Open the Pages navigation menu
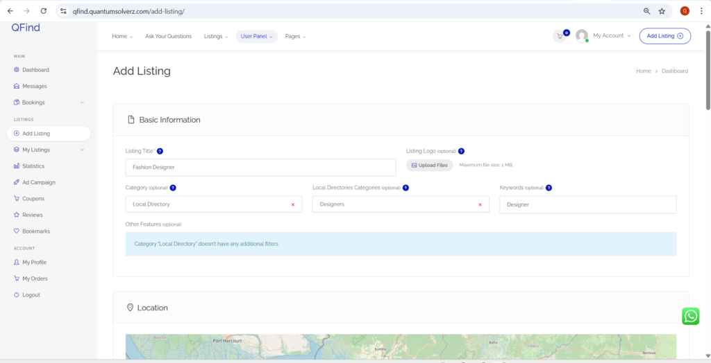711x363 pixels. click(295, 36)
